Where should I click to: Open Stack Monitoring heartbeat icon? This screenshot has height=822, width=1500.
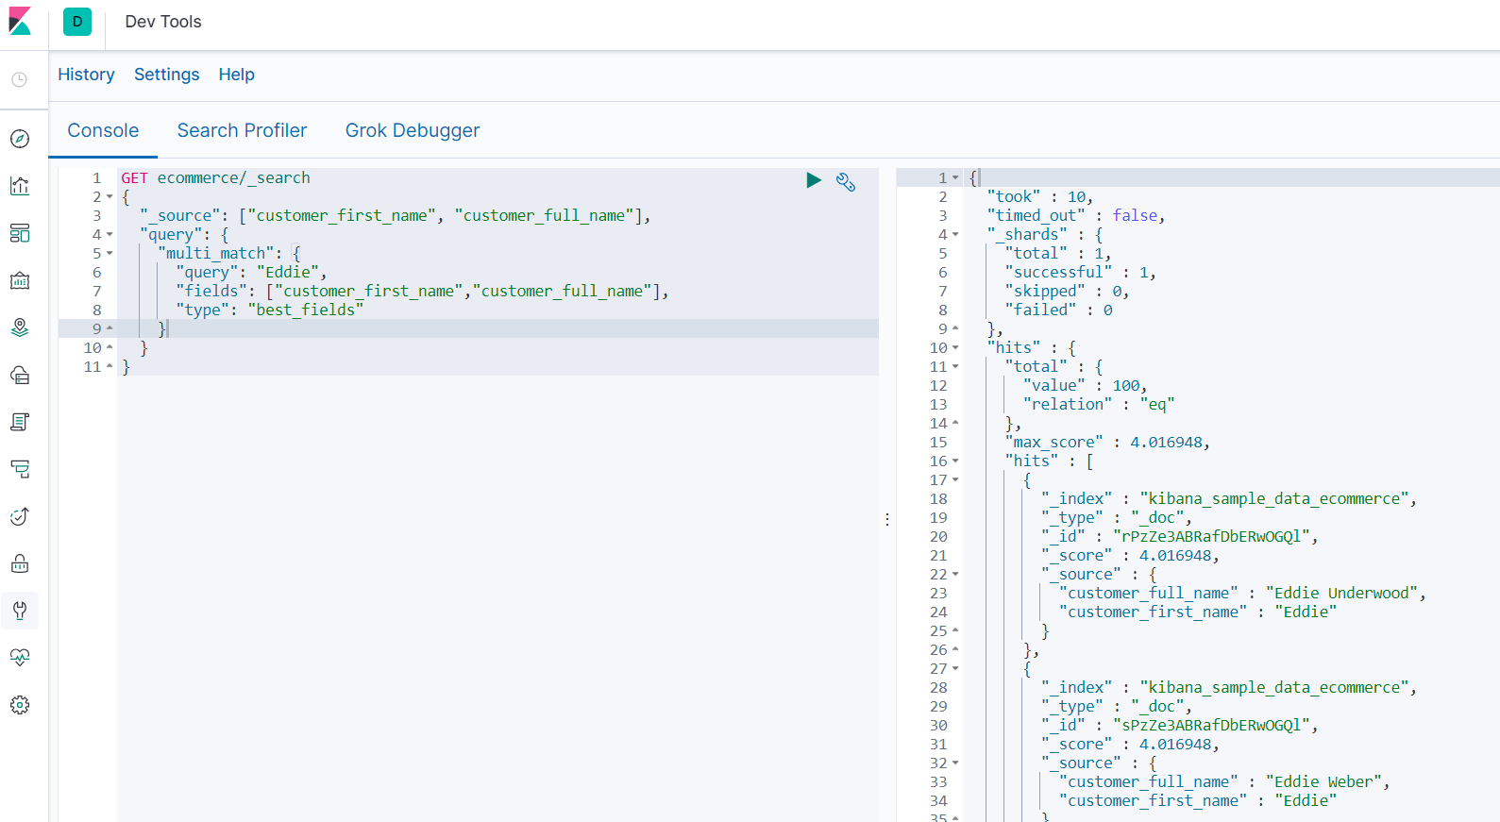[x=20, y=658]
